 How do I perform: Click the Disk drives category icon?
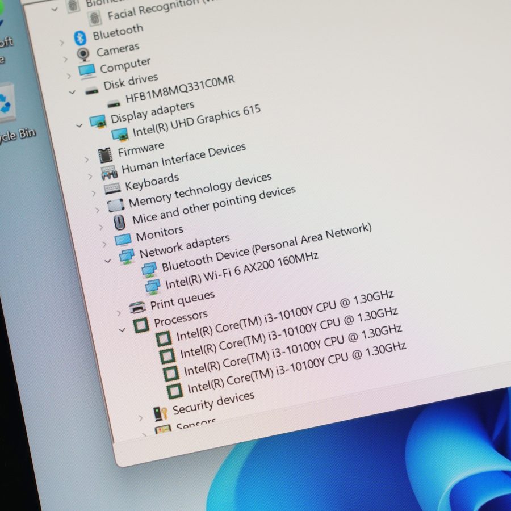(x=91, y=91)
